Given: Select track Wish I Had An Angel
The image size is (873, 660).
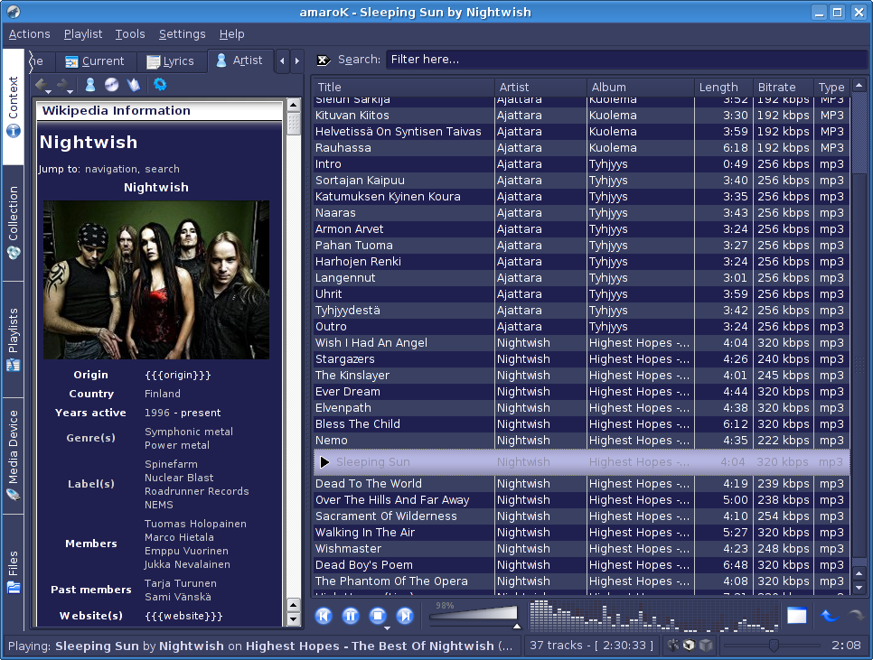Looking at the screenshot, I should click(582, 343).
